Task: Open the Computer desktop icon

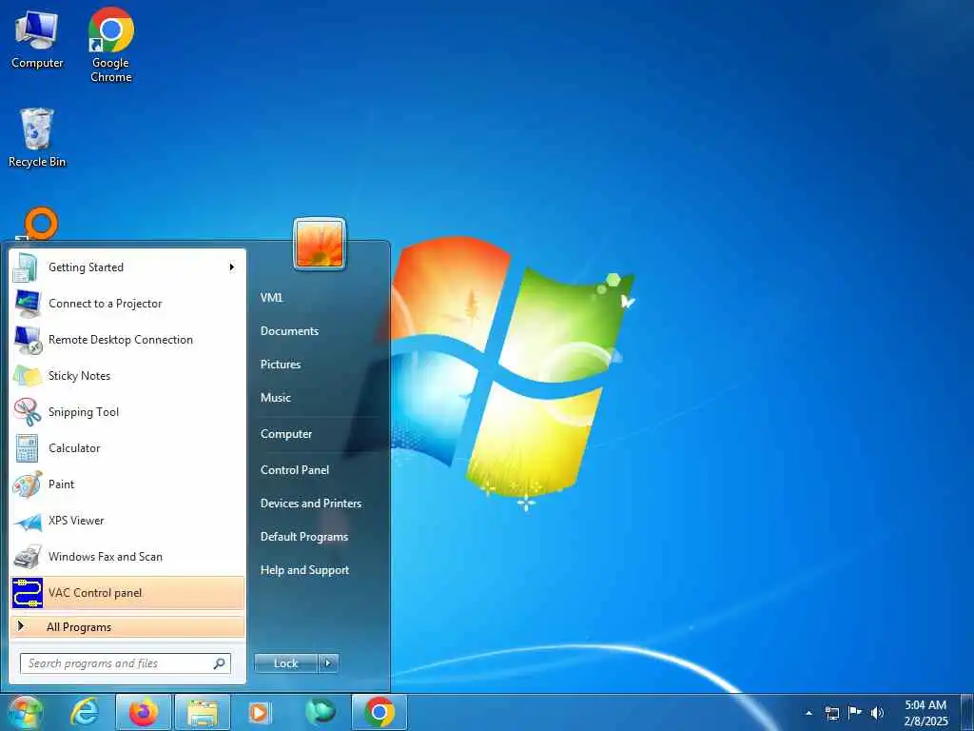Action: point(37,38)
